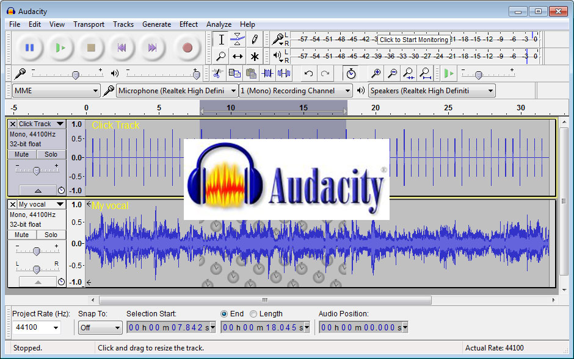
Task: Stop playback with the Stop button
Action: pos(91,48)
